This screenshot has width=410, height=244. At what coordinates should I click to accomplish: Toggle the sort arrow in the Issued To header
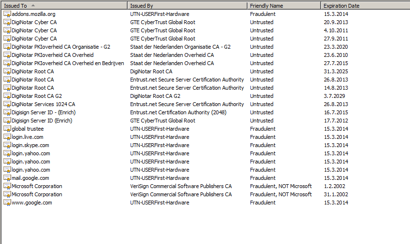pos(33,6)
